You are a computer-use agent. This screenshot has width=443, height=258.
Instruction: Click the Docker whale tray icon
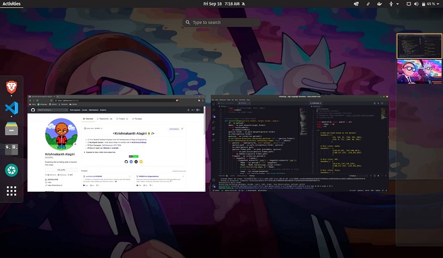point(380,4)
